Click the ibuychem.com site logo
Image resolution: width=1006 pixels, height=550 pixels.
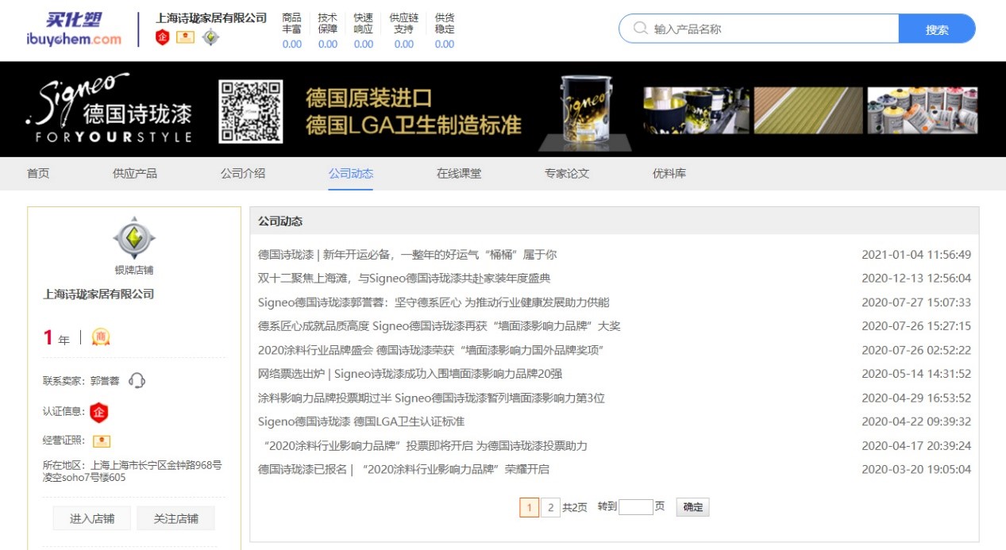[x=73, y=29]
